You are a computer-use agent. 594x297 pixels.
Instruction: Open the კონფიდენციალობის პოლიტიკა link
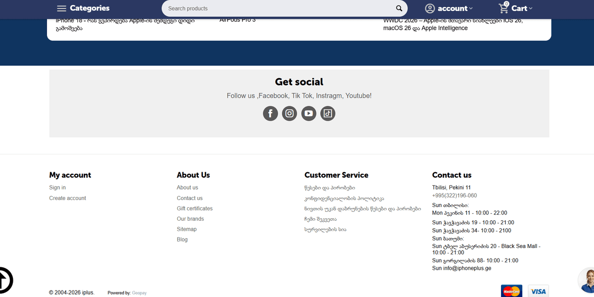click(344, 198)
